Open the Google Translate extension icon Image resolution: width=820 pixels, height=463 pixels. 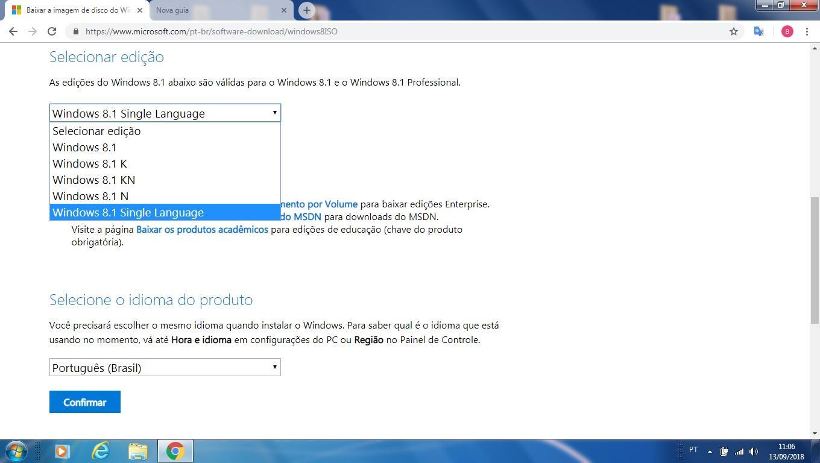pyautogui.click(x=759, y=31)
